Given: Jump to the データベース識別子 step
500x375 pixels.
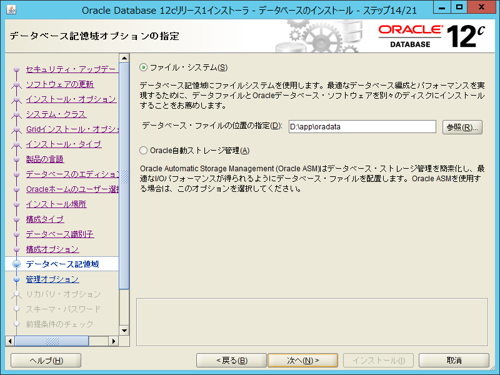Looking at the screenshot, I should pyautogui.click(x=60, y=234).
